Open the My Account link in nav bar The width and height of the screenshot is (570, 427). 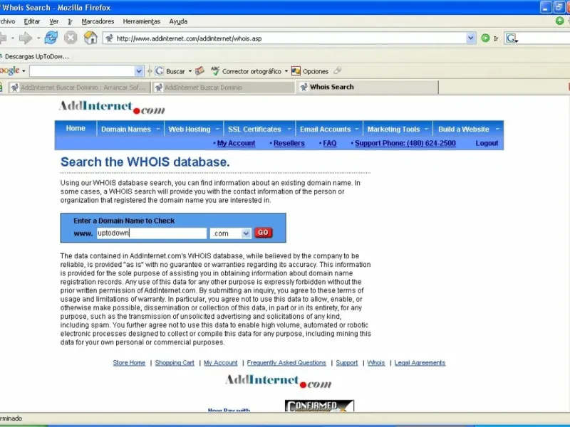[x=236, y=143]
